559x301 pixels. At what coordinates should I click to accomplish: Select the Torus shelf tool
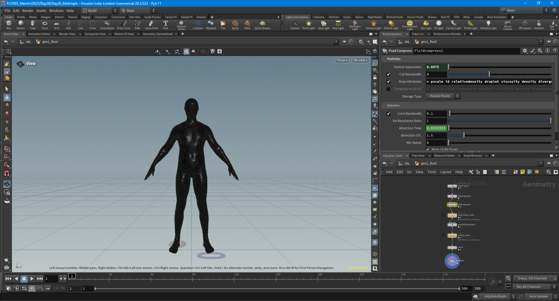pyautogui.click(x=45, y=25)
